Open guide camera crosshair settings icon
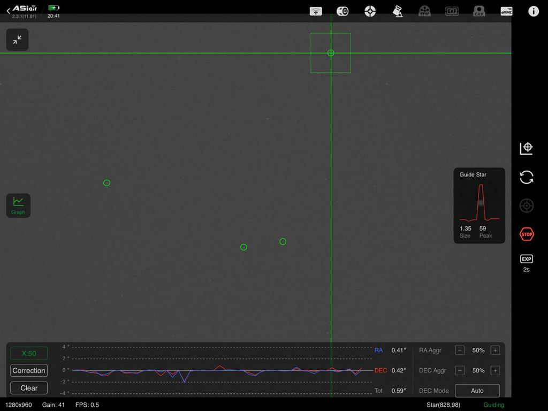This screenshot has height=411, width=548. tap(370, 11)
